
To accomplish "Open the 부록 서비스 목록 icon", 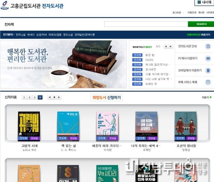I will pos(208,82).
